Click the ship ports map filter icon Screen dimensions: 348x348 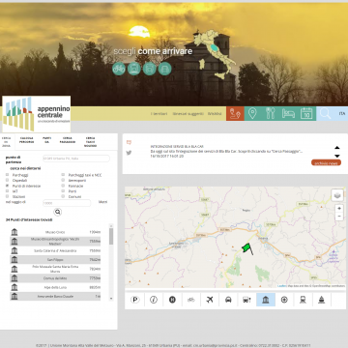pos(322,300)
